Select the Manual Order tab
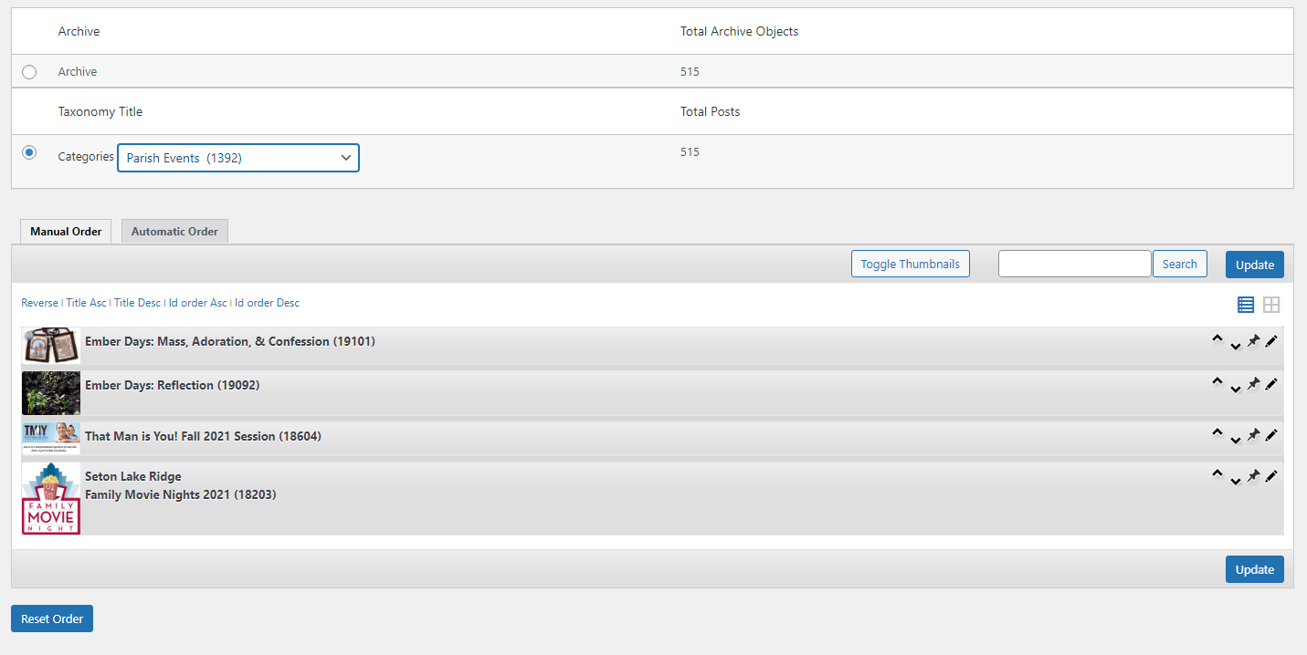The height and width of the screenshot is (655, 1307). 66,232
